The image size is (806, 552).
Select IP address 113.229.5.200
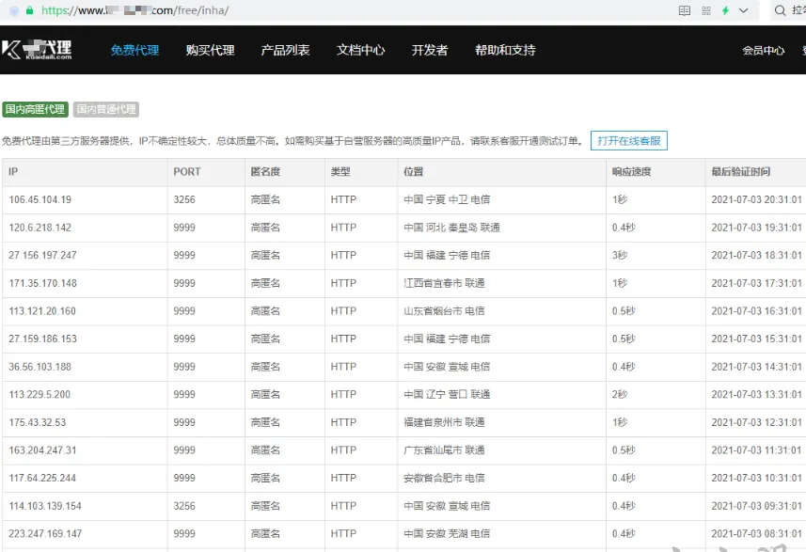40,394
